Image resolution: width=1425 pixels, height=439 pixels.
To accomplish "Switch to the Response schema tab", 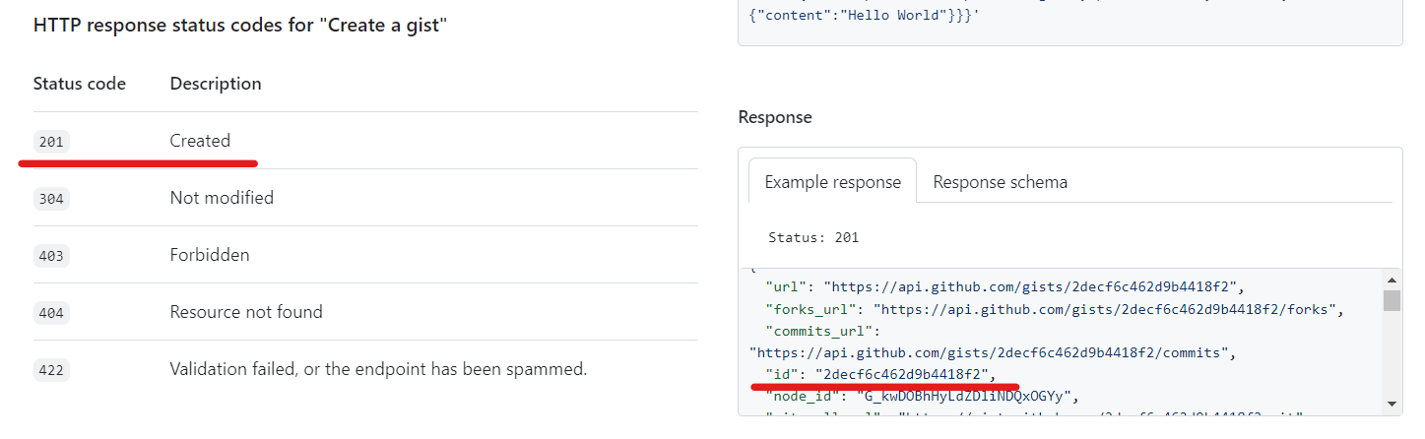I will [1000, 182].
